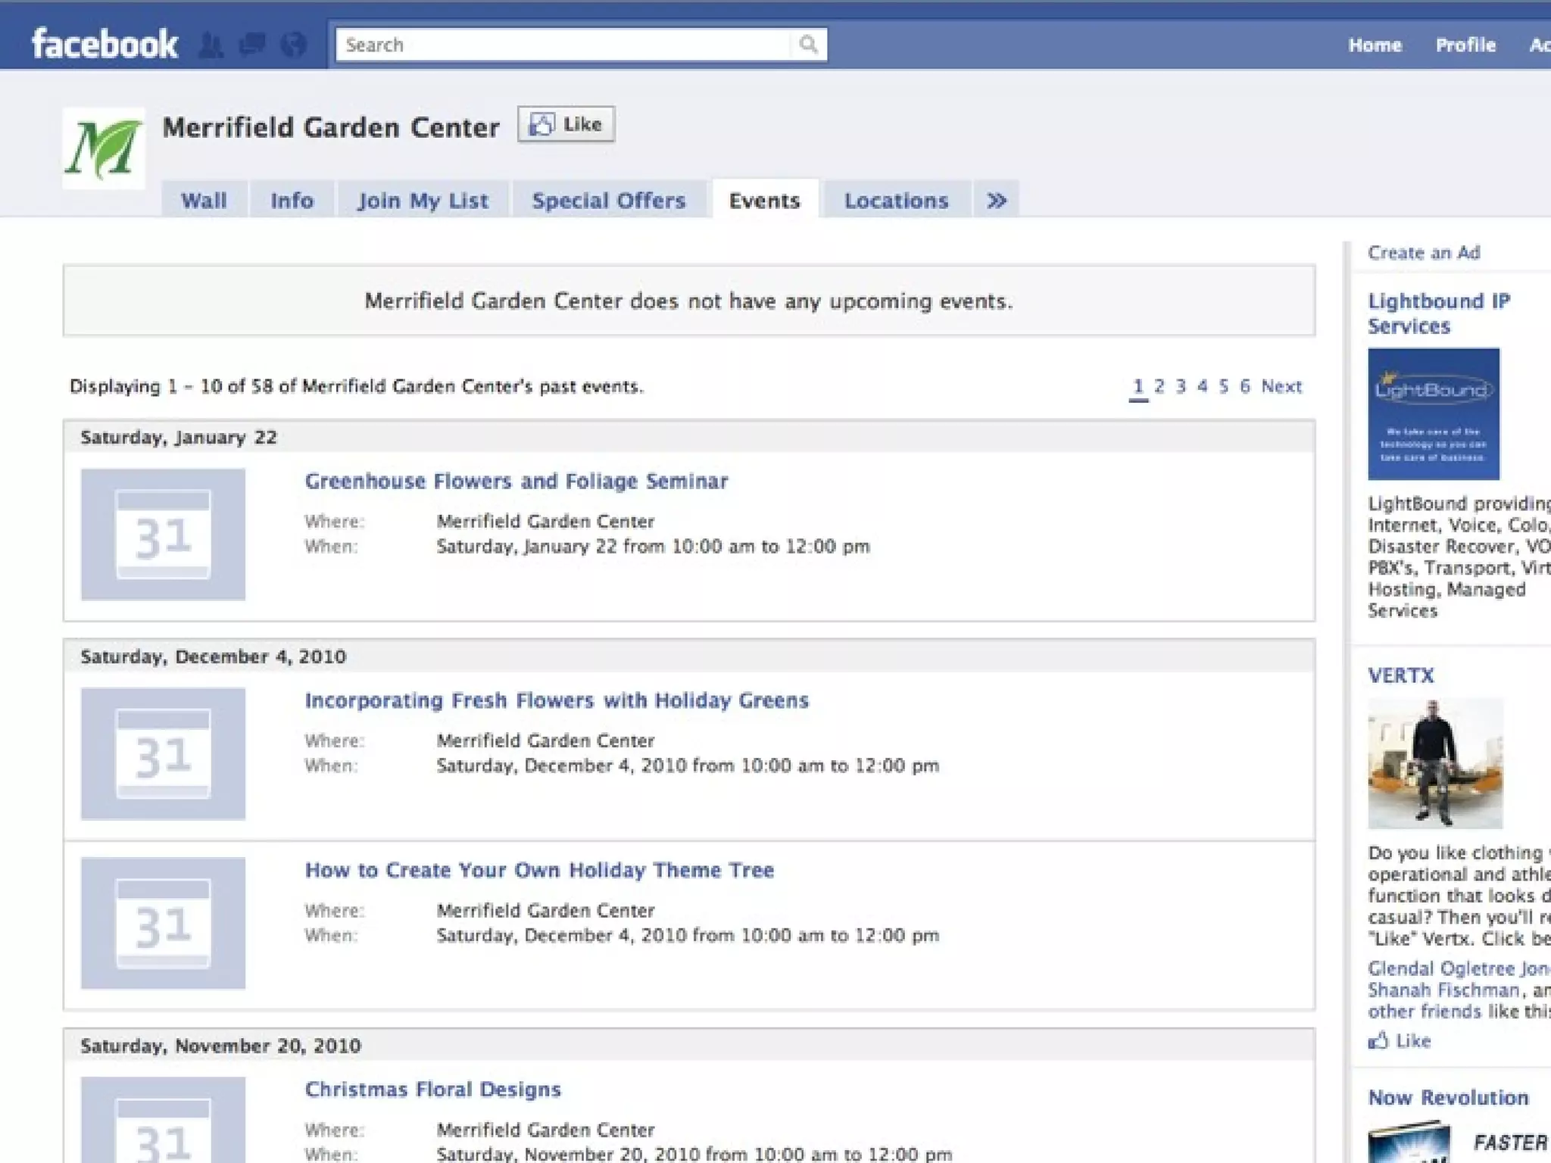Click Next in events pagination
This screenshot has height=1163, width=1551.
1281,387
